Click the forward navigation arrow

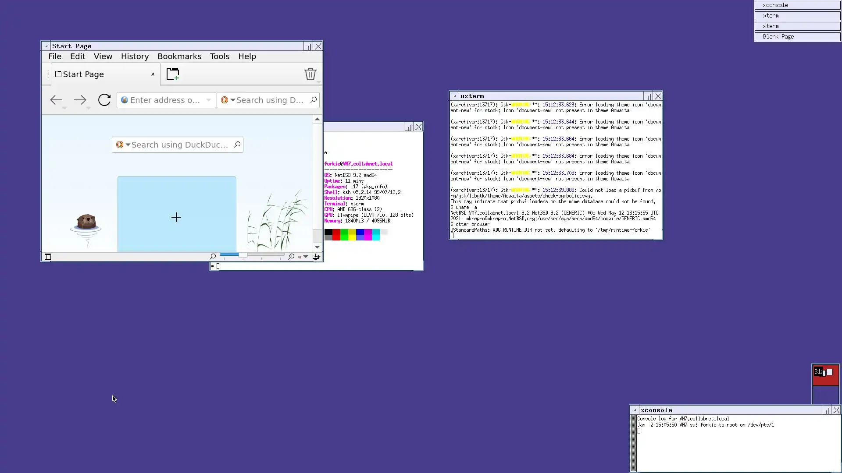pyautogui.click(x=80, y=100)
